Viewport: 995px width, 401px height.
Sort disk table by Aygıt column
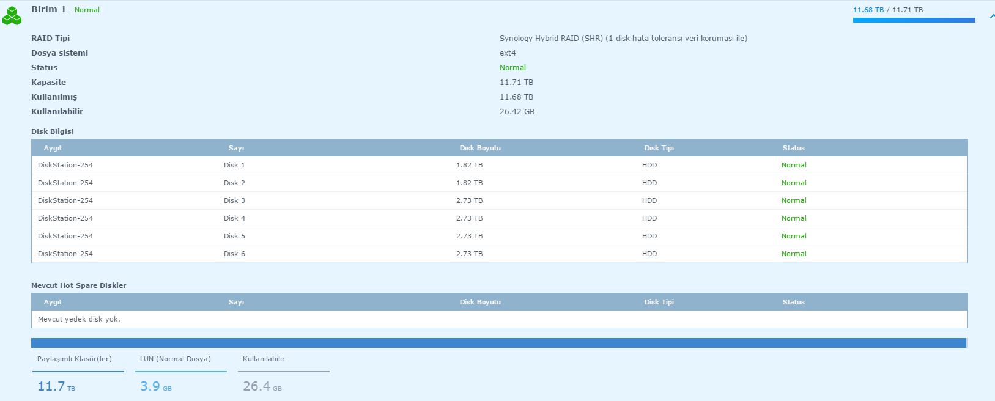(53, 148)
